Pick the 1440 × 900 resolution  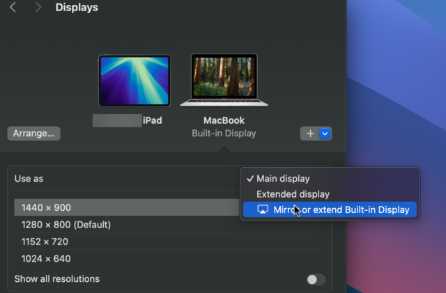127,207
